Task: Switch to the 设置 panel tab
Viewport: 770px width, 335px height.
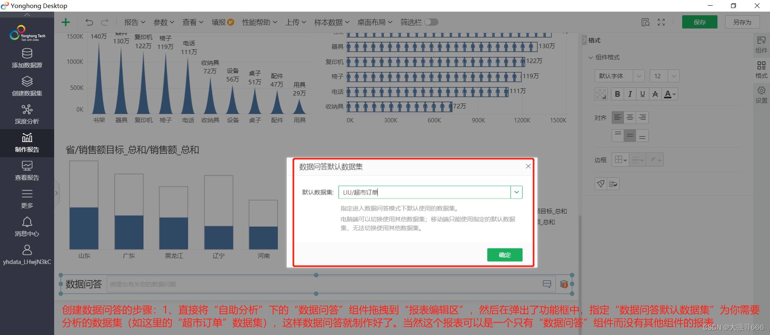Action: [762, 95]
